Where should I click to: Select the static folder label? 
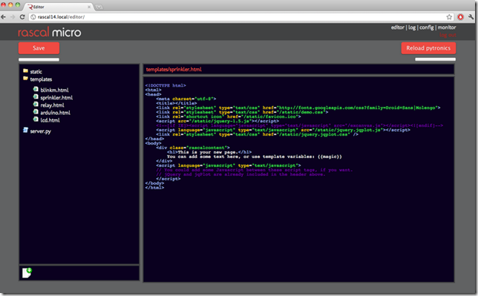(36, 72)
